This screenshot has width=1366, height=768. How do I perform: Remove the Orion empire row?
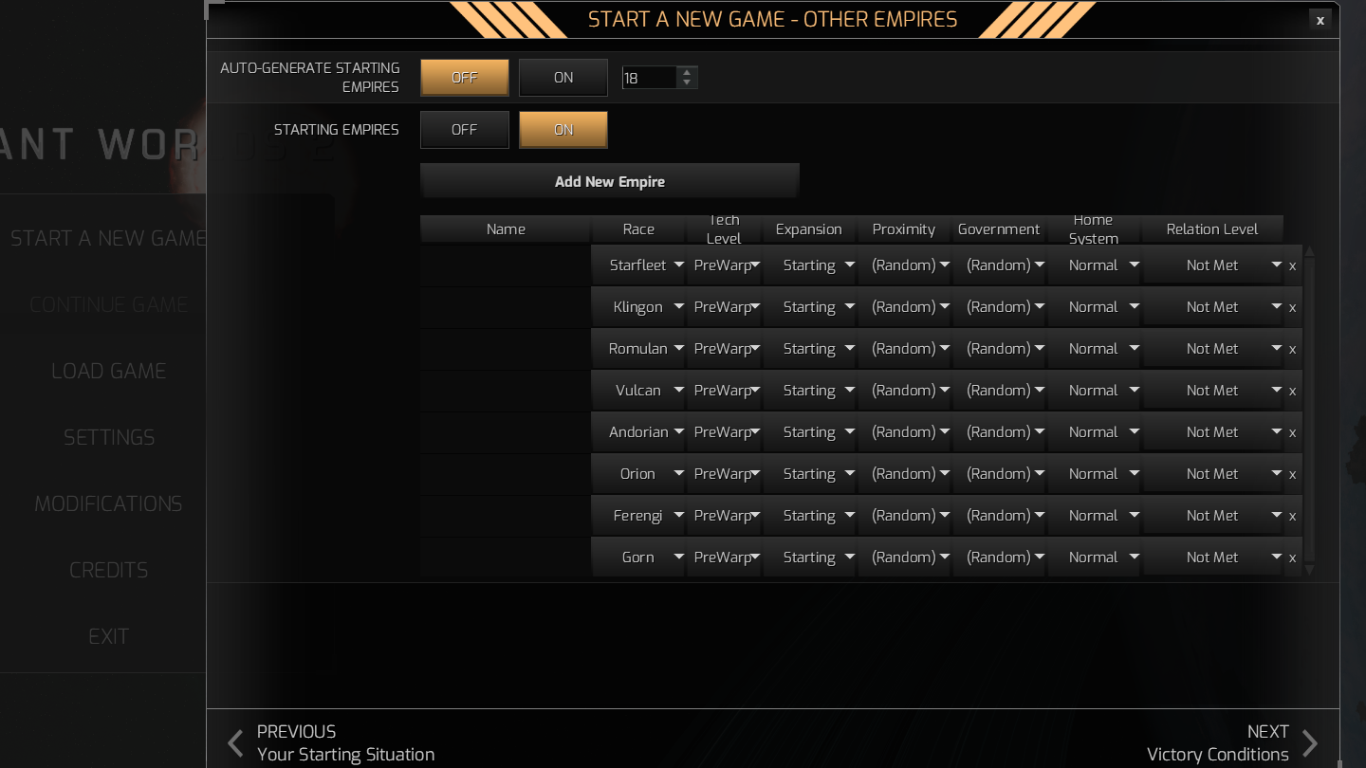(1292, 474)
